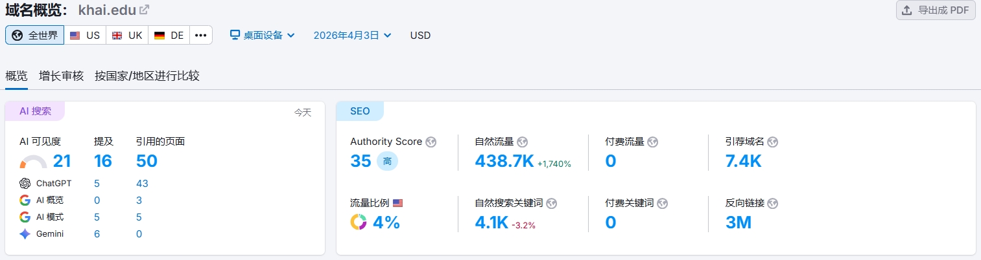Click globe icon beside 反向链接
Viewport: 981px width, 260px height.
click(772, 203)
